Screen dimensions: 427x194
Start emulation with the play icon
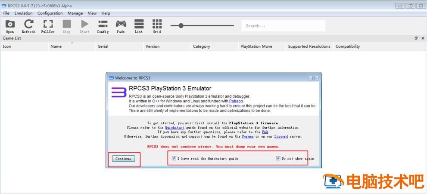pos(85,26)
